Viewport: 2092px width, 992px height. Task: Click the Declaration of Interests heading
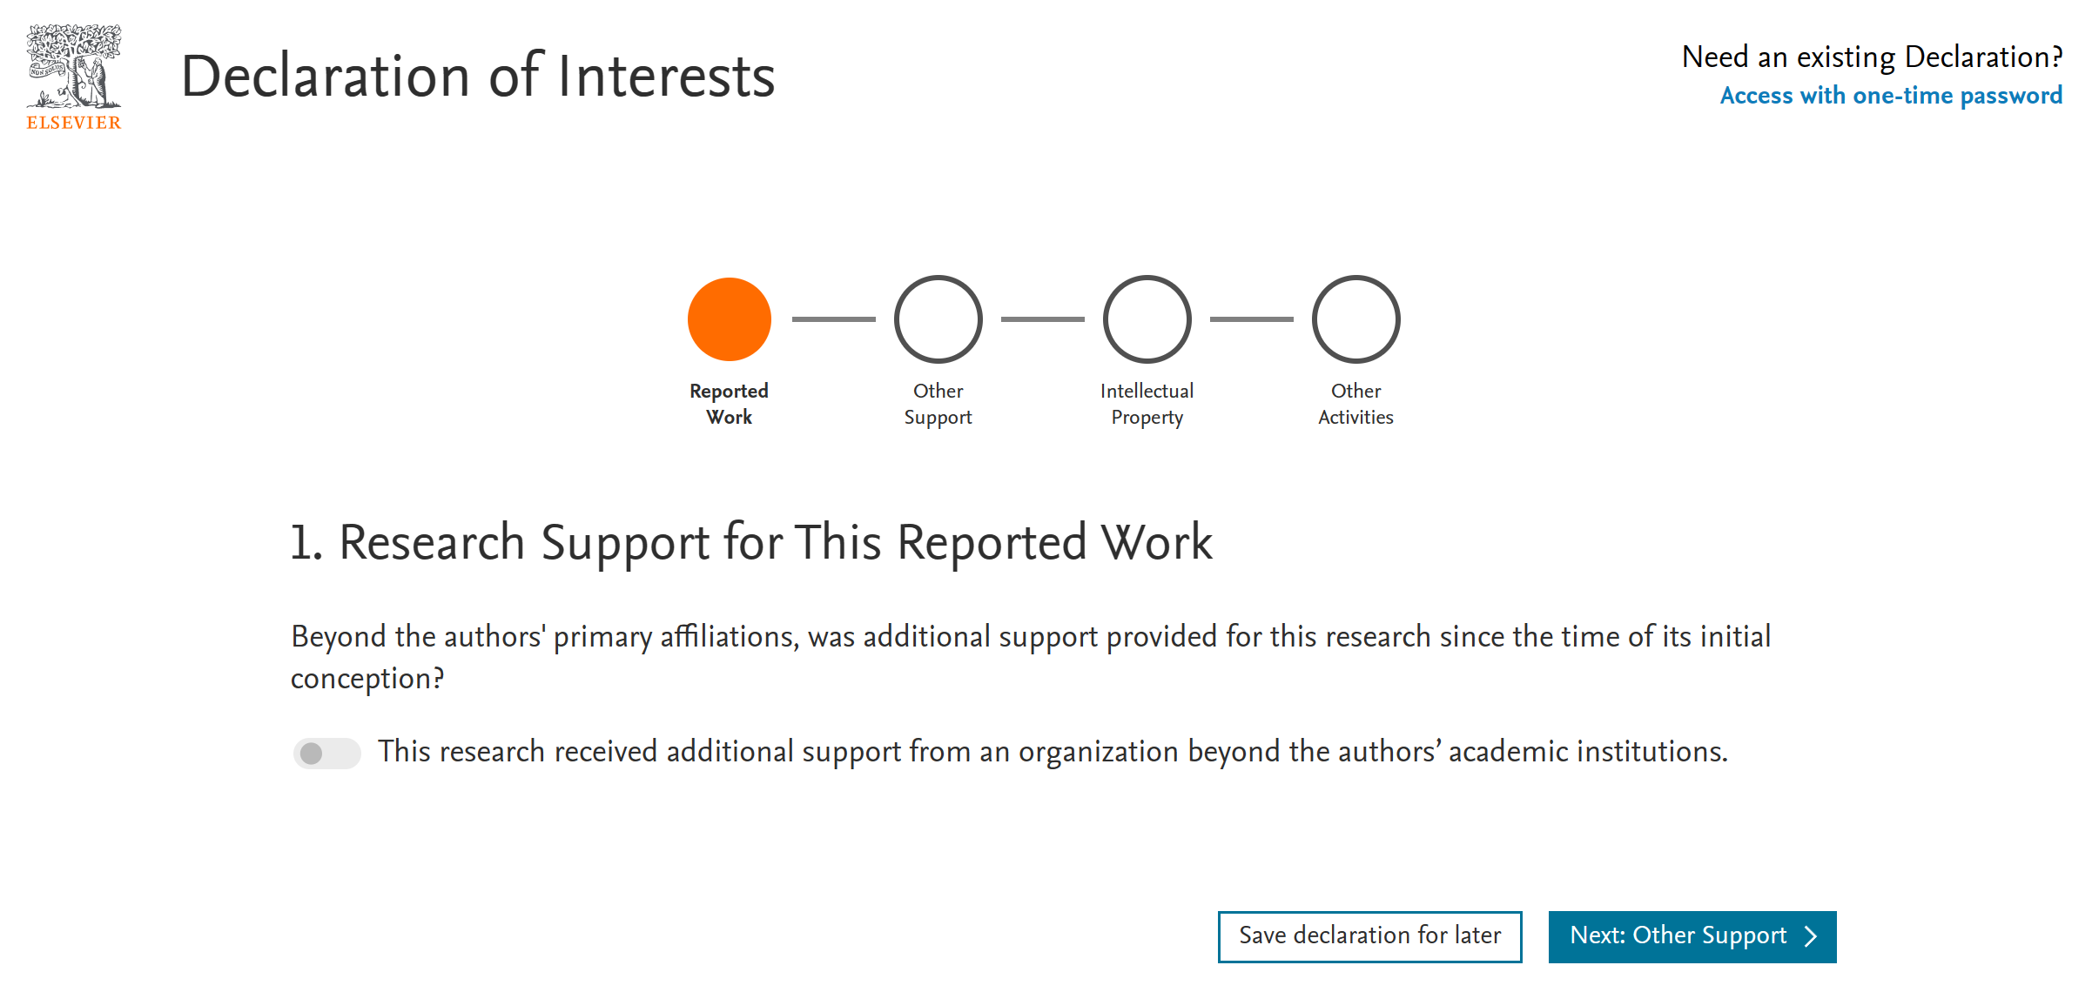[x=478, y=76]
